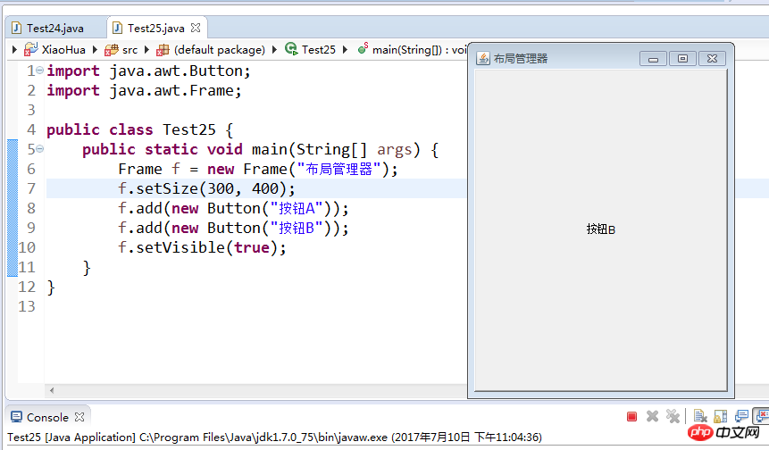Viewport: 769px width, 450px height.
Task: Maximize the 布局管理器 window
Action: [682, 59]
